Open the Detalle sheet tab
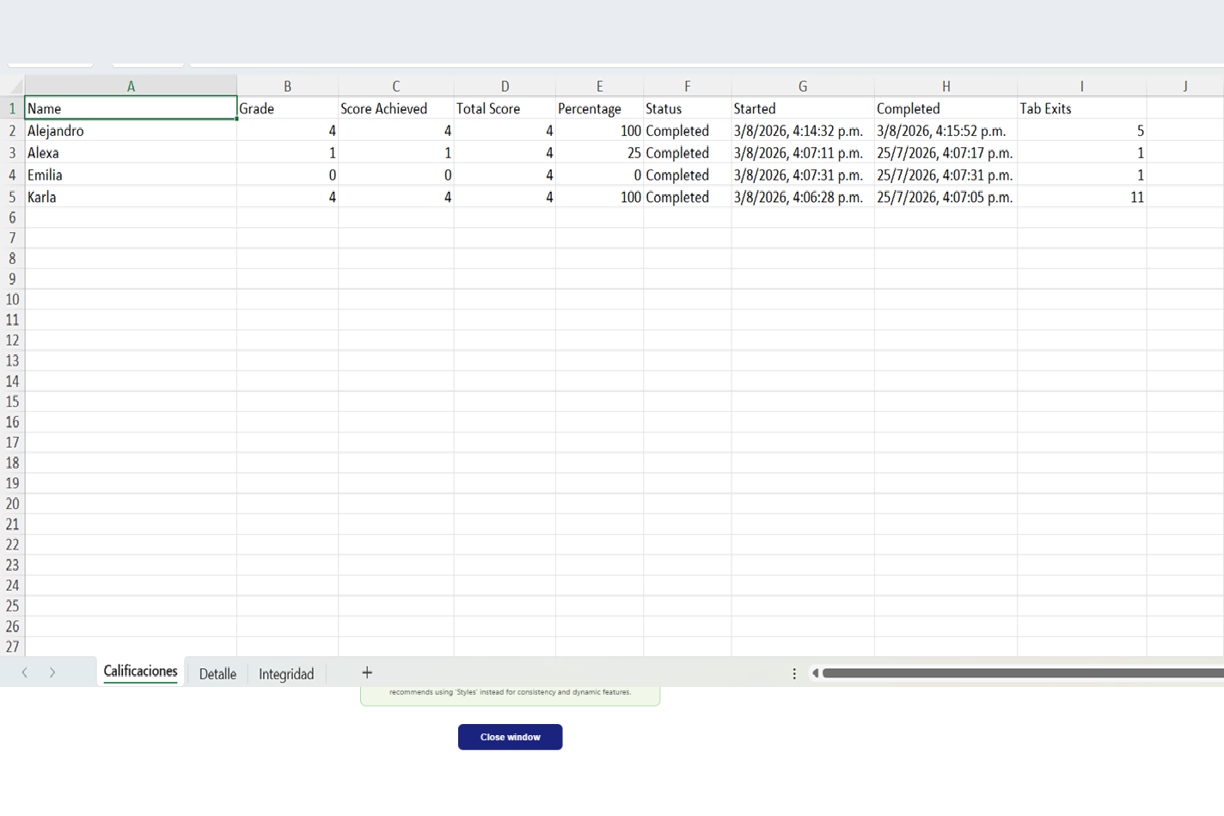Viewport: 1224px width, 816px height. (x=217, y=674)
